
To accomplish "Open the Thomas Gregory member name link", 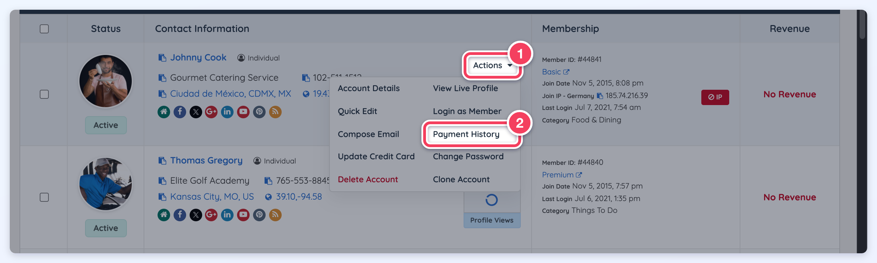I will pyautogui.click(x=206, y=161).
